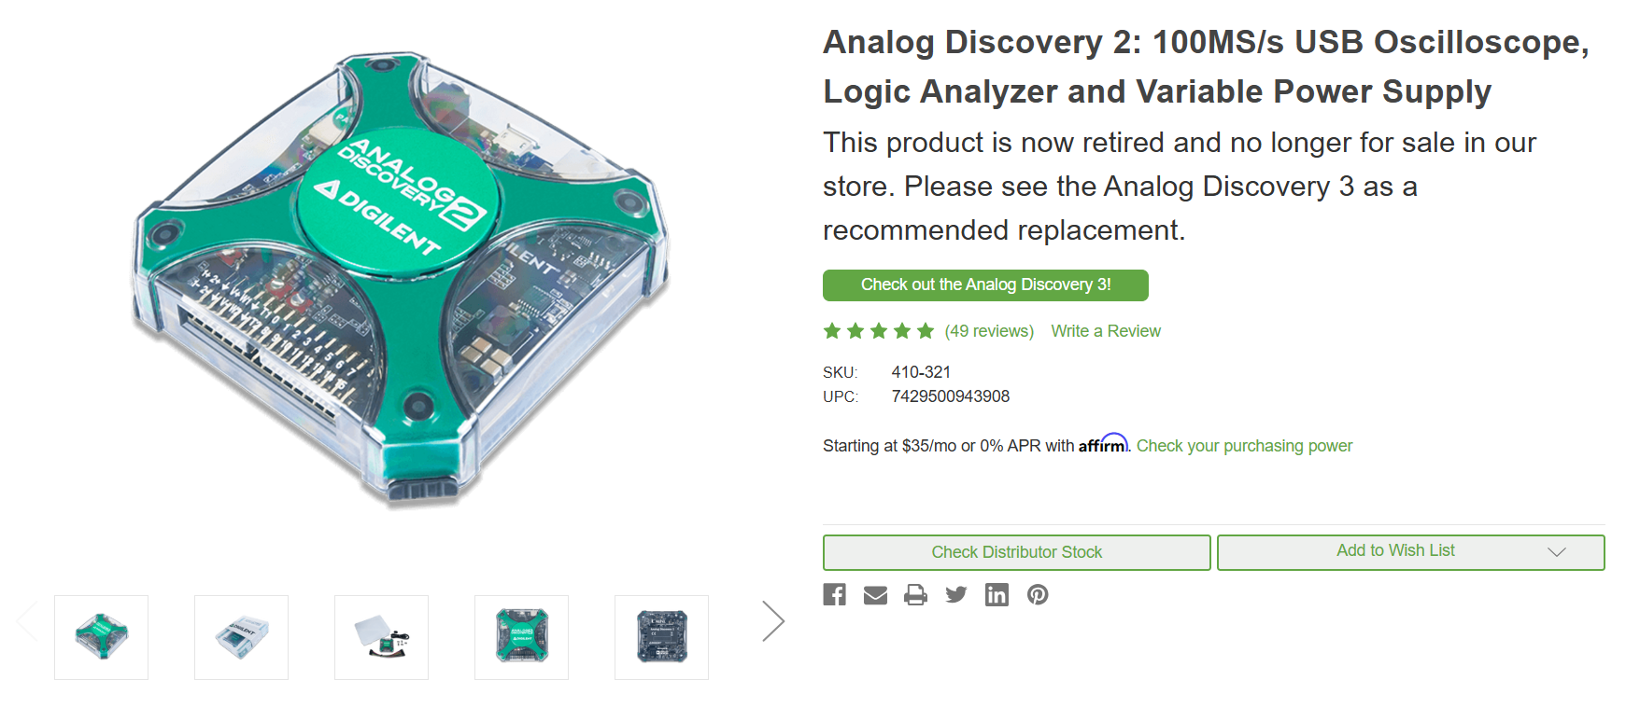Share the product on Facebook

(834, 595)
